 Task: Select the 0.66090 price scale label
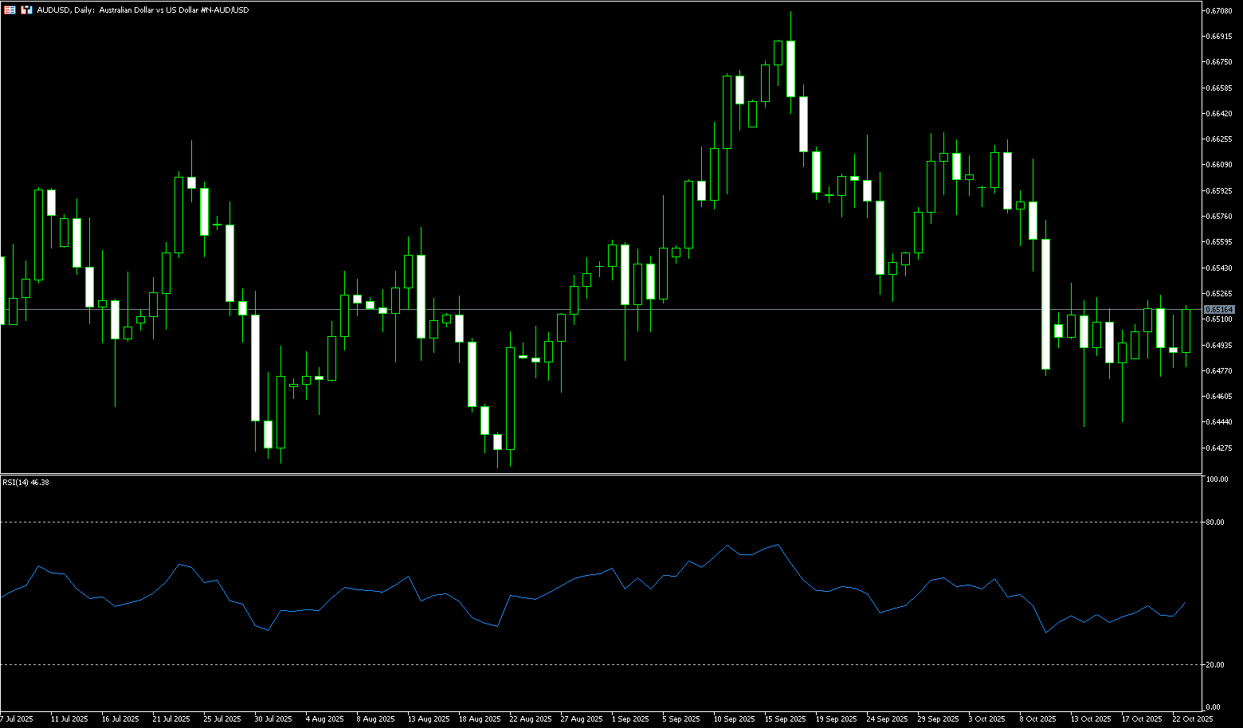1219,165
